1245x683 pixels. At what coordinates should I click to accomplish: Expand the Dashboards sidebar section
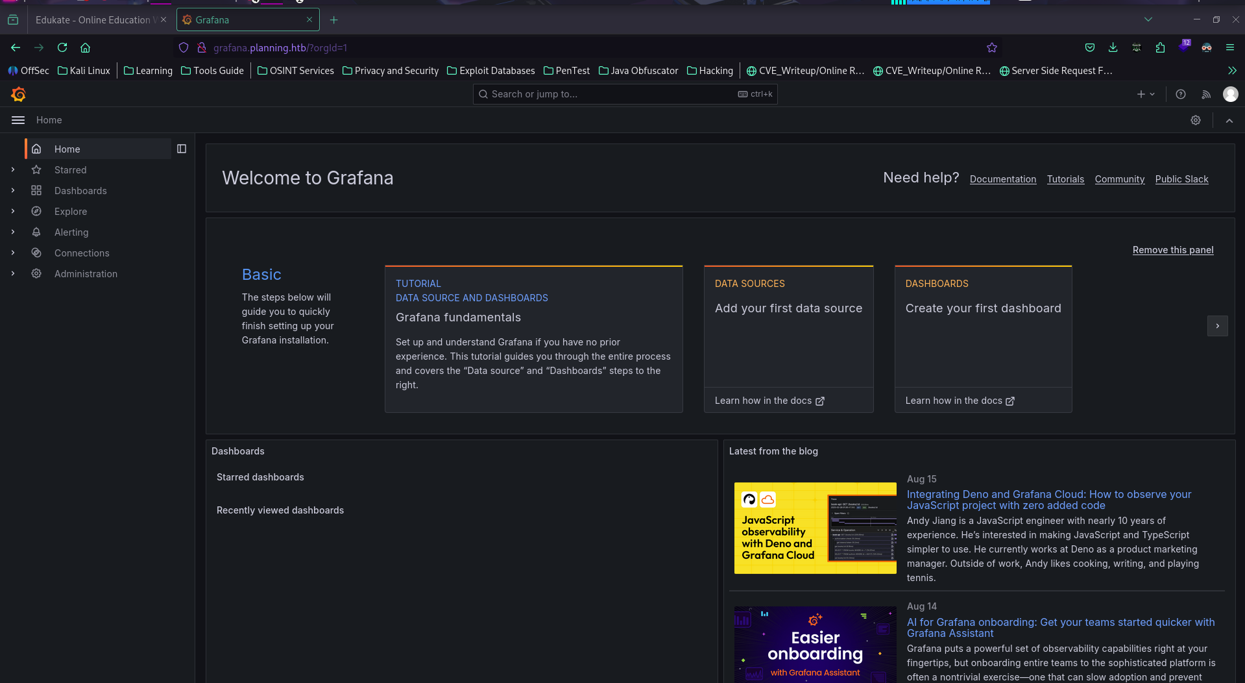click(x=13, y=191)
